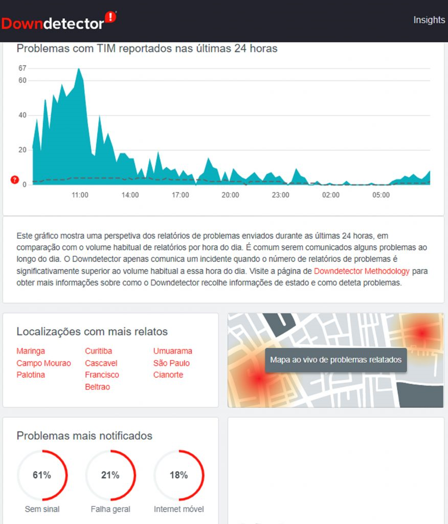Screen dimensions: 448x524
Task: Click the chart peak at 67 reports
Action: click(79, 69)
